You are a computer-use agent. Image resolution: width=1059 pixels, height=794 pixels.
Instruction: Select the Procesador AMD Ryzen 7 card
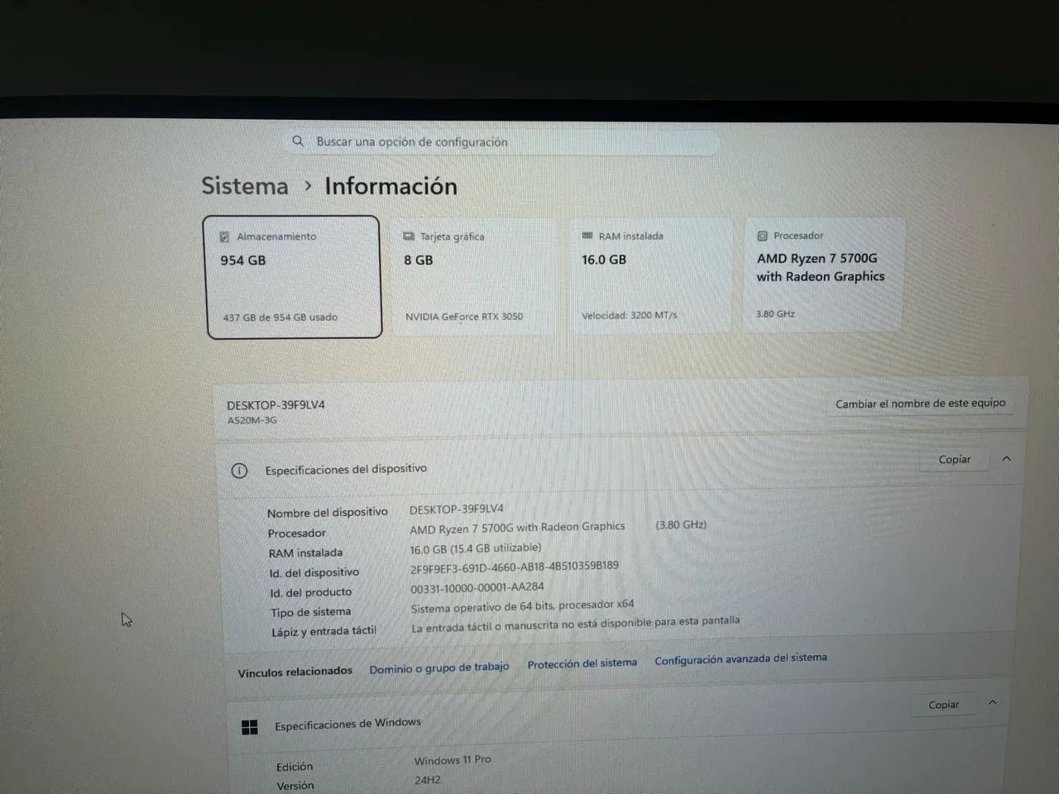pos(824,275)
